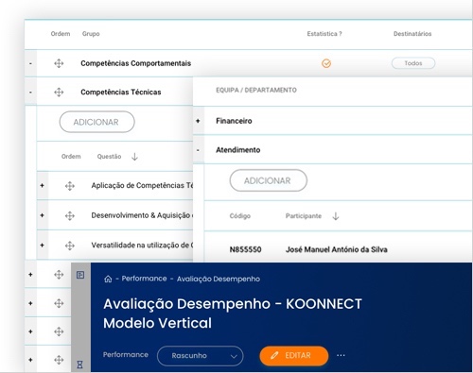Toggle Estatística check for Competências Comportamentais
Screen dimensions: 473x373
pos(326,63)
